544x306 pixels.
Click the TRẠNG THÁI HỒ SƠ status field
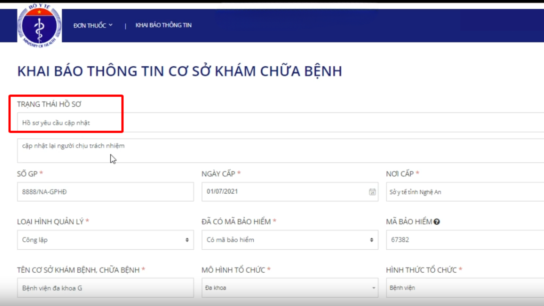tap(280, 122)
